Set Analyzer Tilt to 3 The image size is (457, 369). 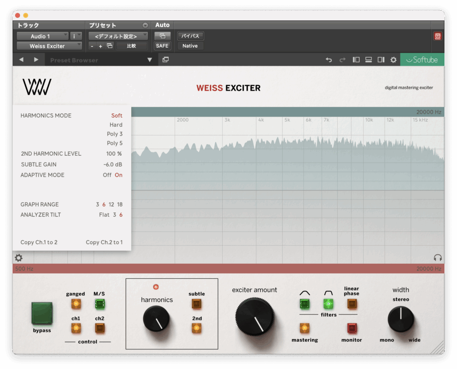pyautogui.click(x=115, y=215)
